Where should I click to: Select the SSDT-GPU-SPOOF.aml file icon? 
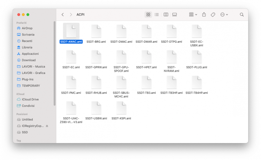pos(121,57)
